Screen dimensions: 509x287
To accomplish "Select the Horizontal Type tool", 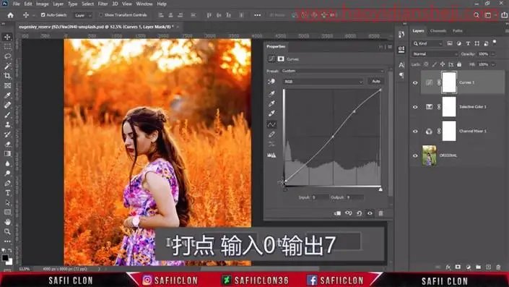I will point(7,193).
